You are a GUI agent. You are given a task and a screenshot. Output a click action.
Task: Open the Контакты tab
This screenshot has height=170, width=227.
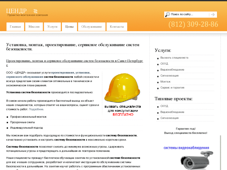117,27
